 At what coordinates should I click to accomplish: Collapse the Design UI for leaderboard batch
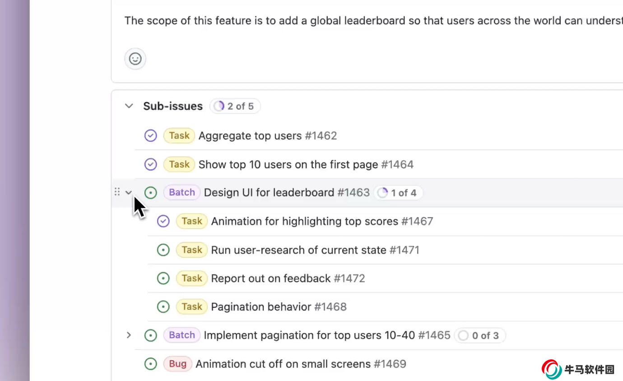click(129, 193)
